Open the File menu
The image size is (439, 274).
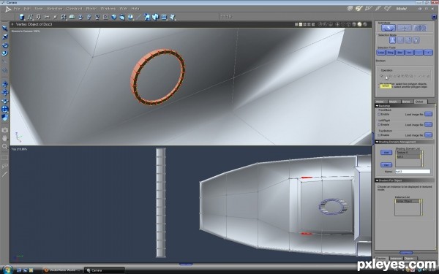point(17,9)
